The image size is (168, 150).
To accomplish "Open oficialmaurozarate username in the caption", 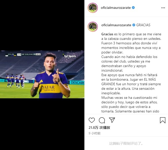I will pos(116,25).
